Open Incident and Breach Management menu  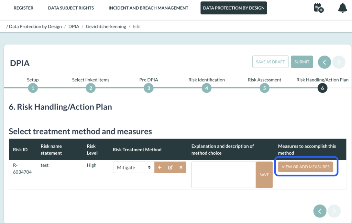coord(148,8)
